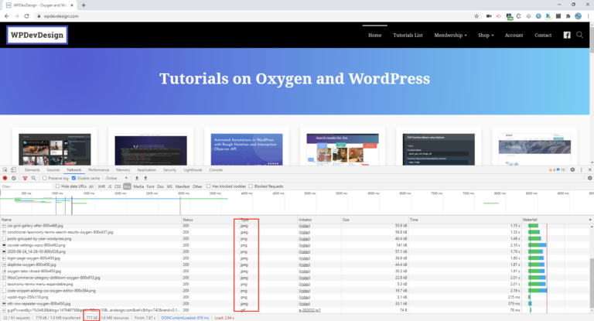Viewport: 594px width, 321px height.
Task: Toggle the network filter funnel icon
Action: 25,178
